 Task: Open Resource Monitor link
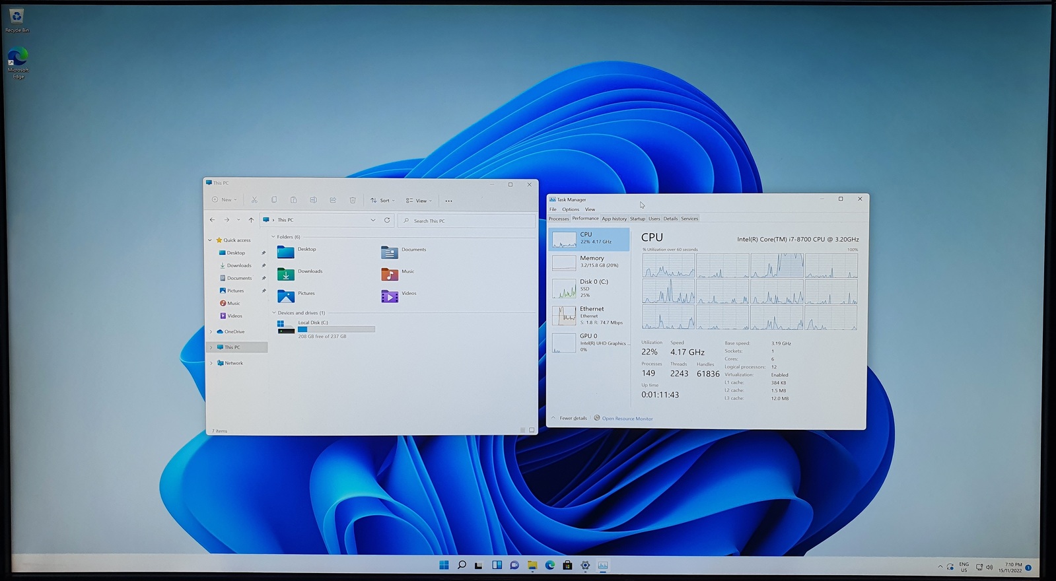pyautogui.click(x=626, y=419)
